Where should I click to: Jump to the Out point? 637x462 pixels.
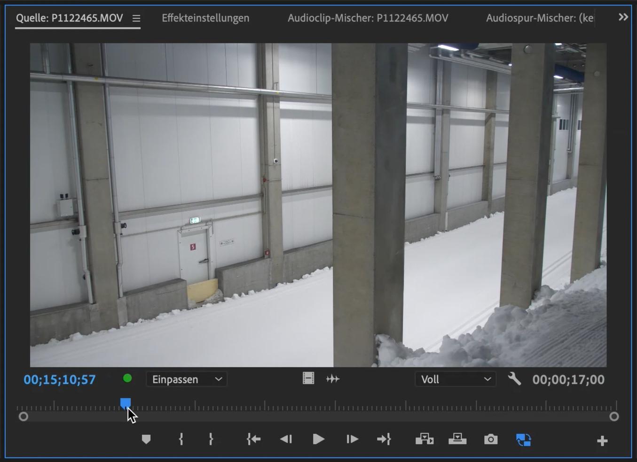click(x=384, y=439)
